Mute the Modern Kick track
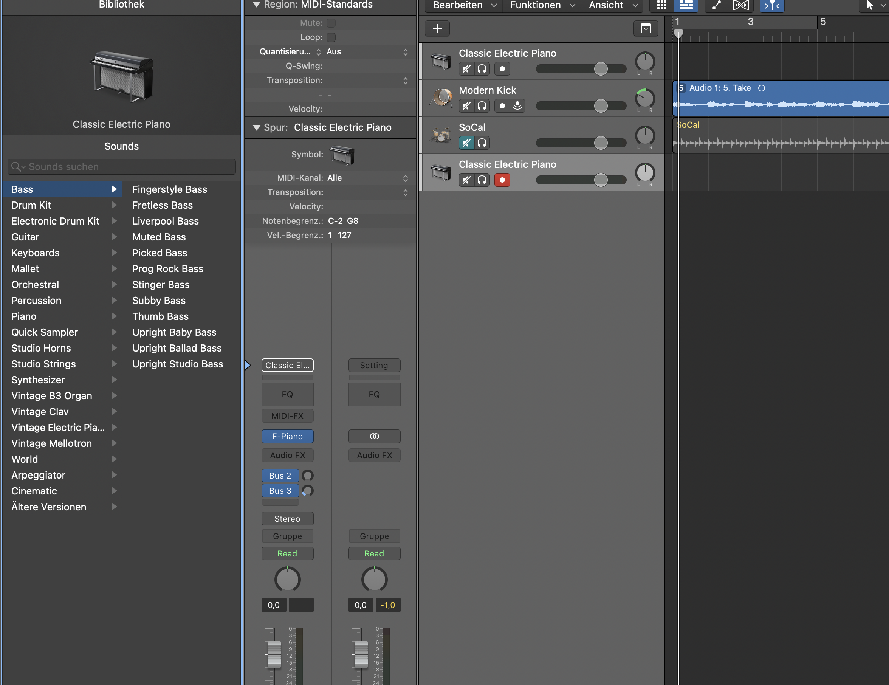The height and width of the screenshot is (685, 889). [x=466, y=106]
